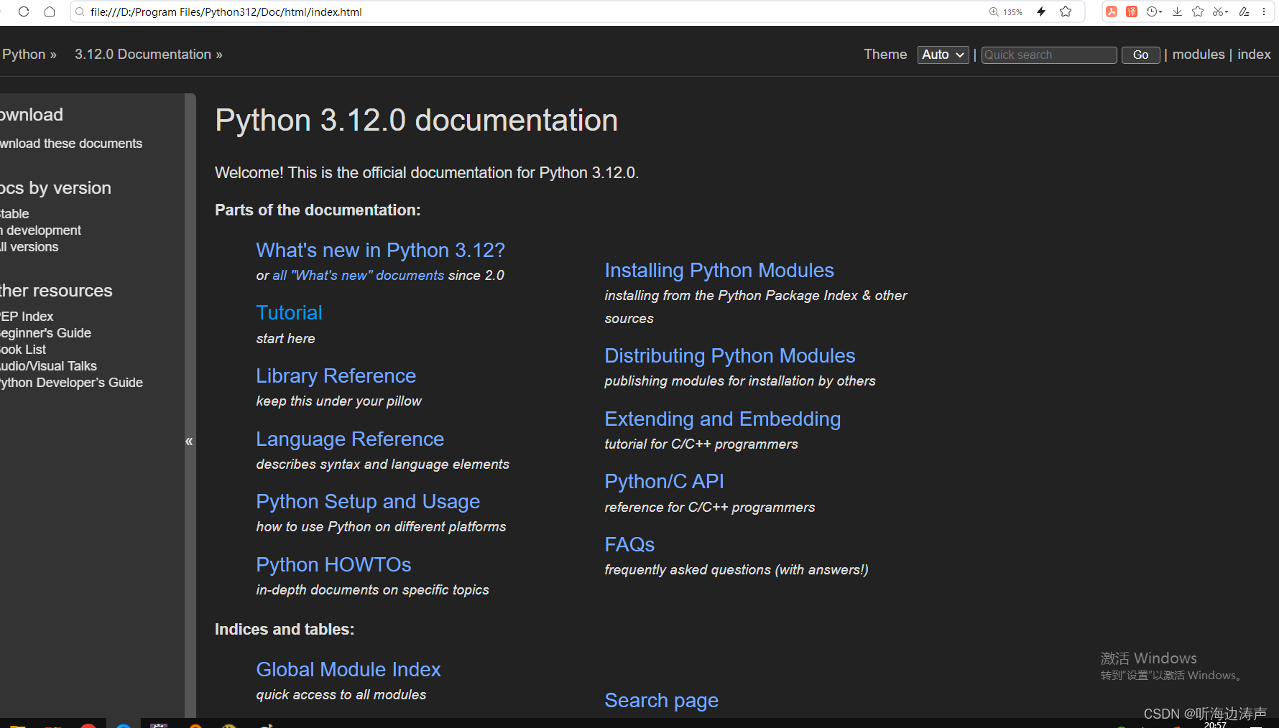The image size is (1279, 728).
Task: Open the Python HOWTOs link
Action: pos(333,565)
